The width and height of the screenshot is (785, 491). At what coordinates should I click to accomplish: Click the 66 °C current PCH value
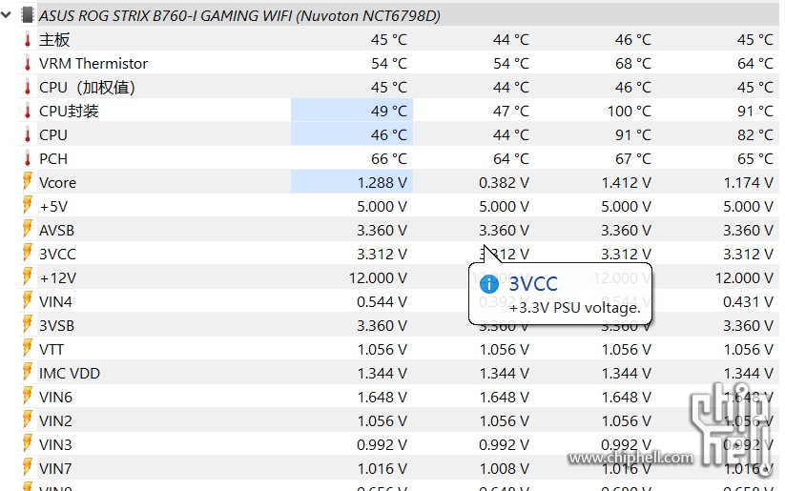click(x=389, y=158)
